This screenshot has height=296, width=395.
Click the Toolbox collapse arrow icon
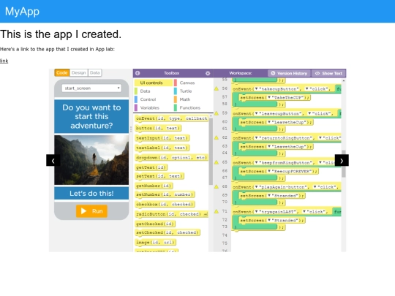point(138,73)
